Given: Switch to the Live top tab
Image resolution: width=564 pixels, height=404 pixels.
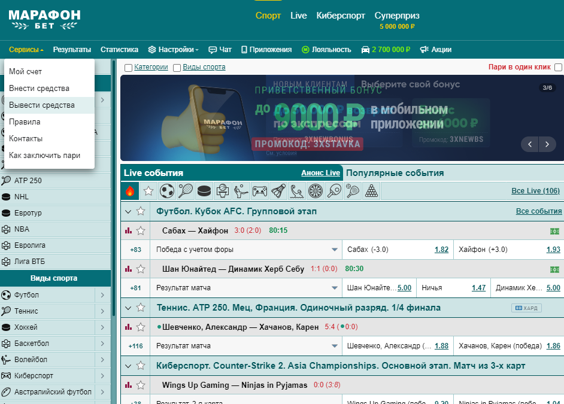Looking at the screenshot, I should 299,16.
